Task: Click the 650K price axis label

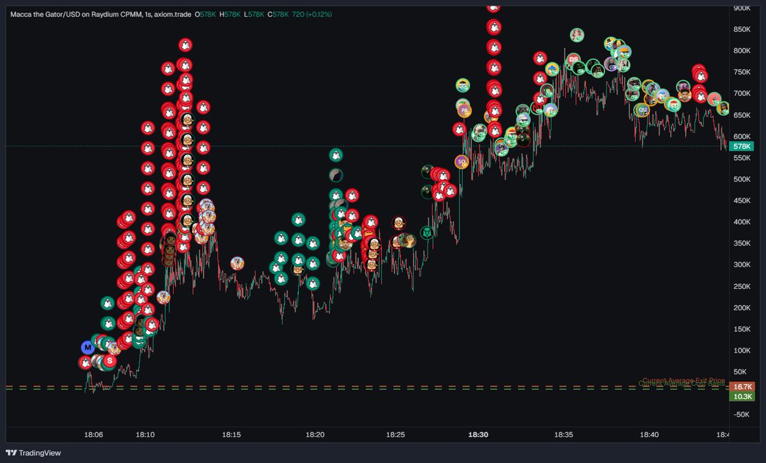Action: 742,115
